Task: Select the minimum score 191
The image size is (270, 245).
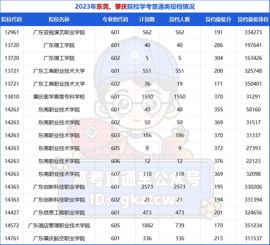Action: tap(218, 32)
